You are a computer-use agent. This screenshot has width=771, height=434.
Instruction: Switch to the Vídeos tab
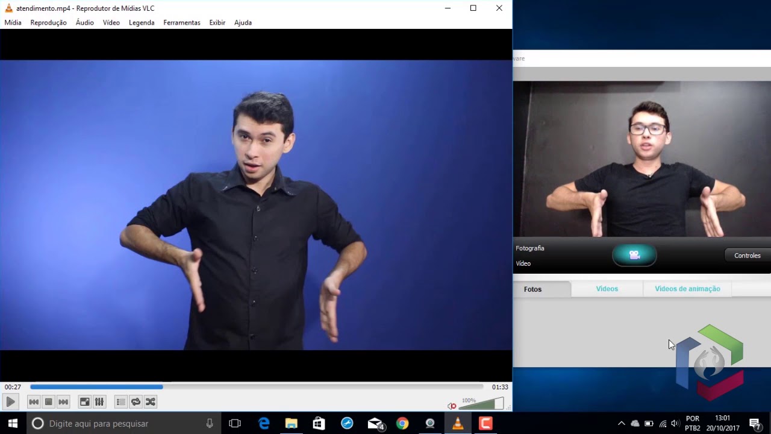click(x=607, y=289)
